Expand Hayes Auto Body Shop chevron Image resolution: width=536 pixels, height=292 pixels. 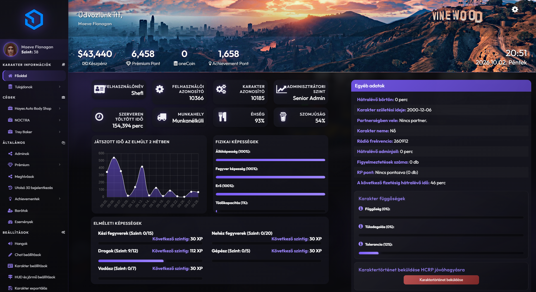click(60, 108)
